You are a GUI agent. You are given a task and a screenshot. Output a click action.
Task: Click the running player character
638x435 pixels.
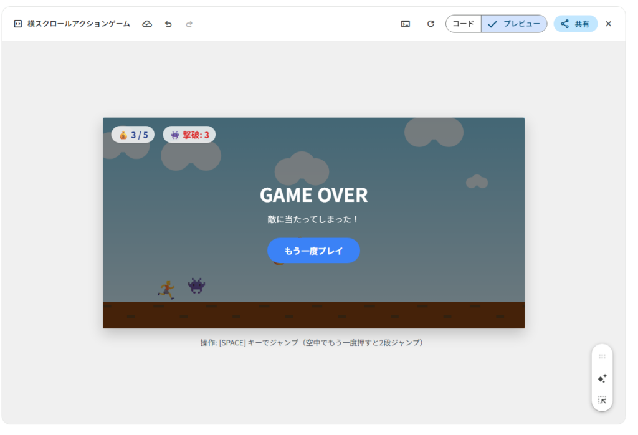pos(166,289)
